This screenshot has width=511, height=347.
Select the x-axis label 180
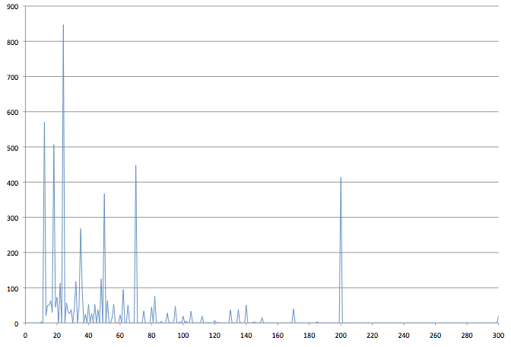(x=309, y=336)
